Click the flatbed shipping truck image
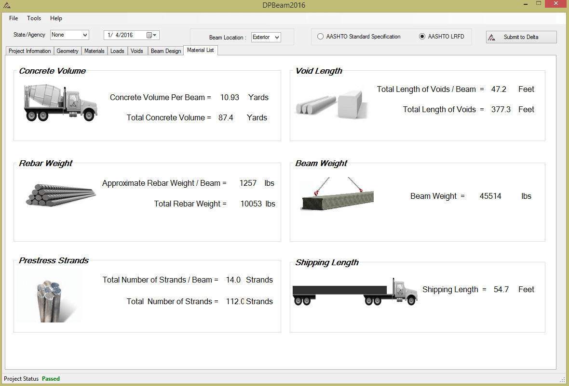Image resolution: width=569 pixels, height=386 pixels. [x=354, y=292]
